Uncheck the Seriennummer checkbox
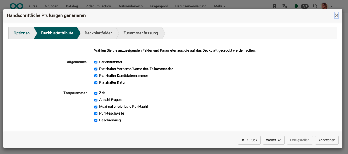 [96, 62]
